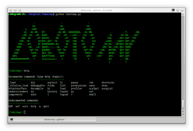
Task: Click the up arrow at the scrollbar's bottom
Action: coord(183,112)
